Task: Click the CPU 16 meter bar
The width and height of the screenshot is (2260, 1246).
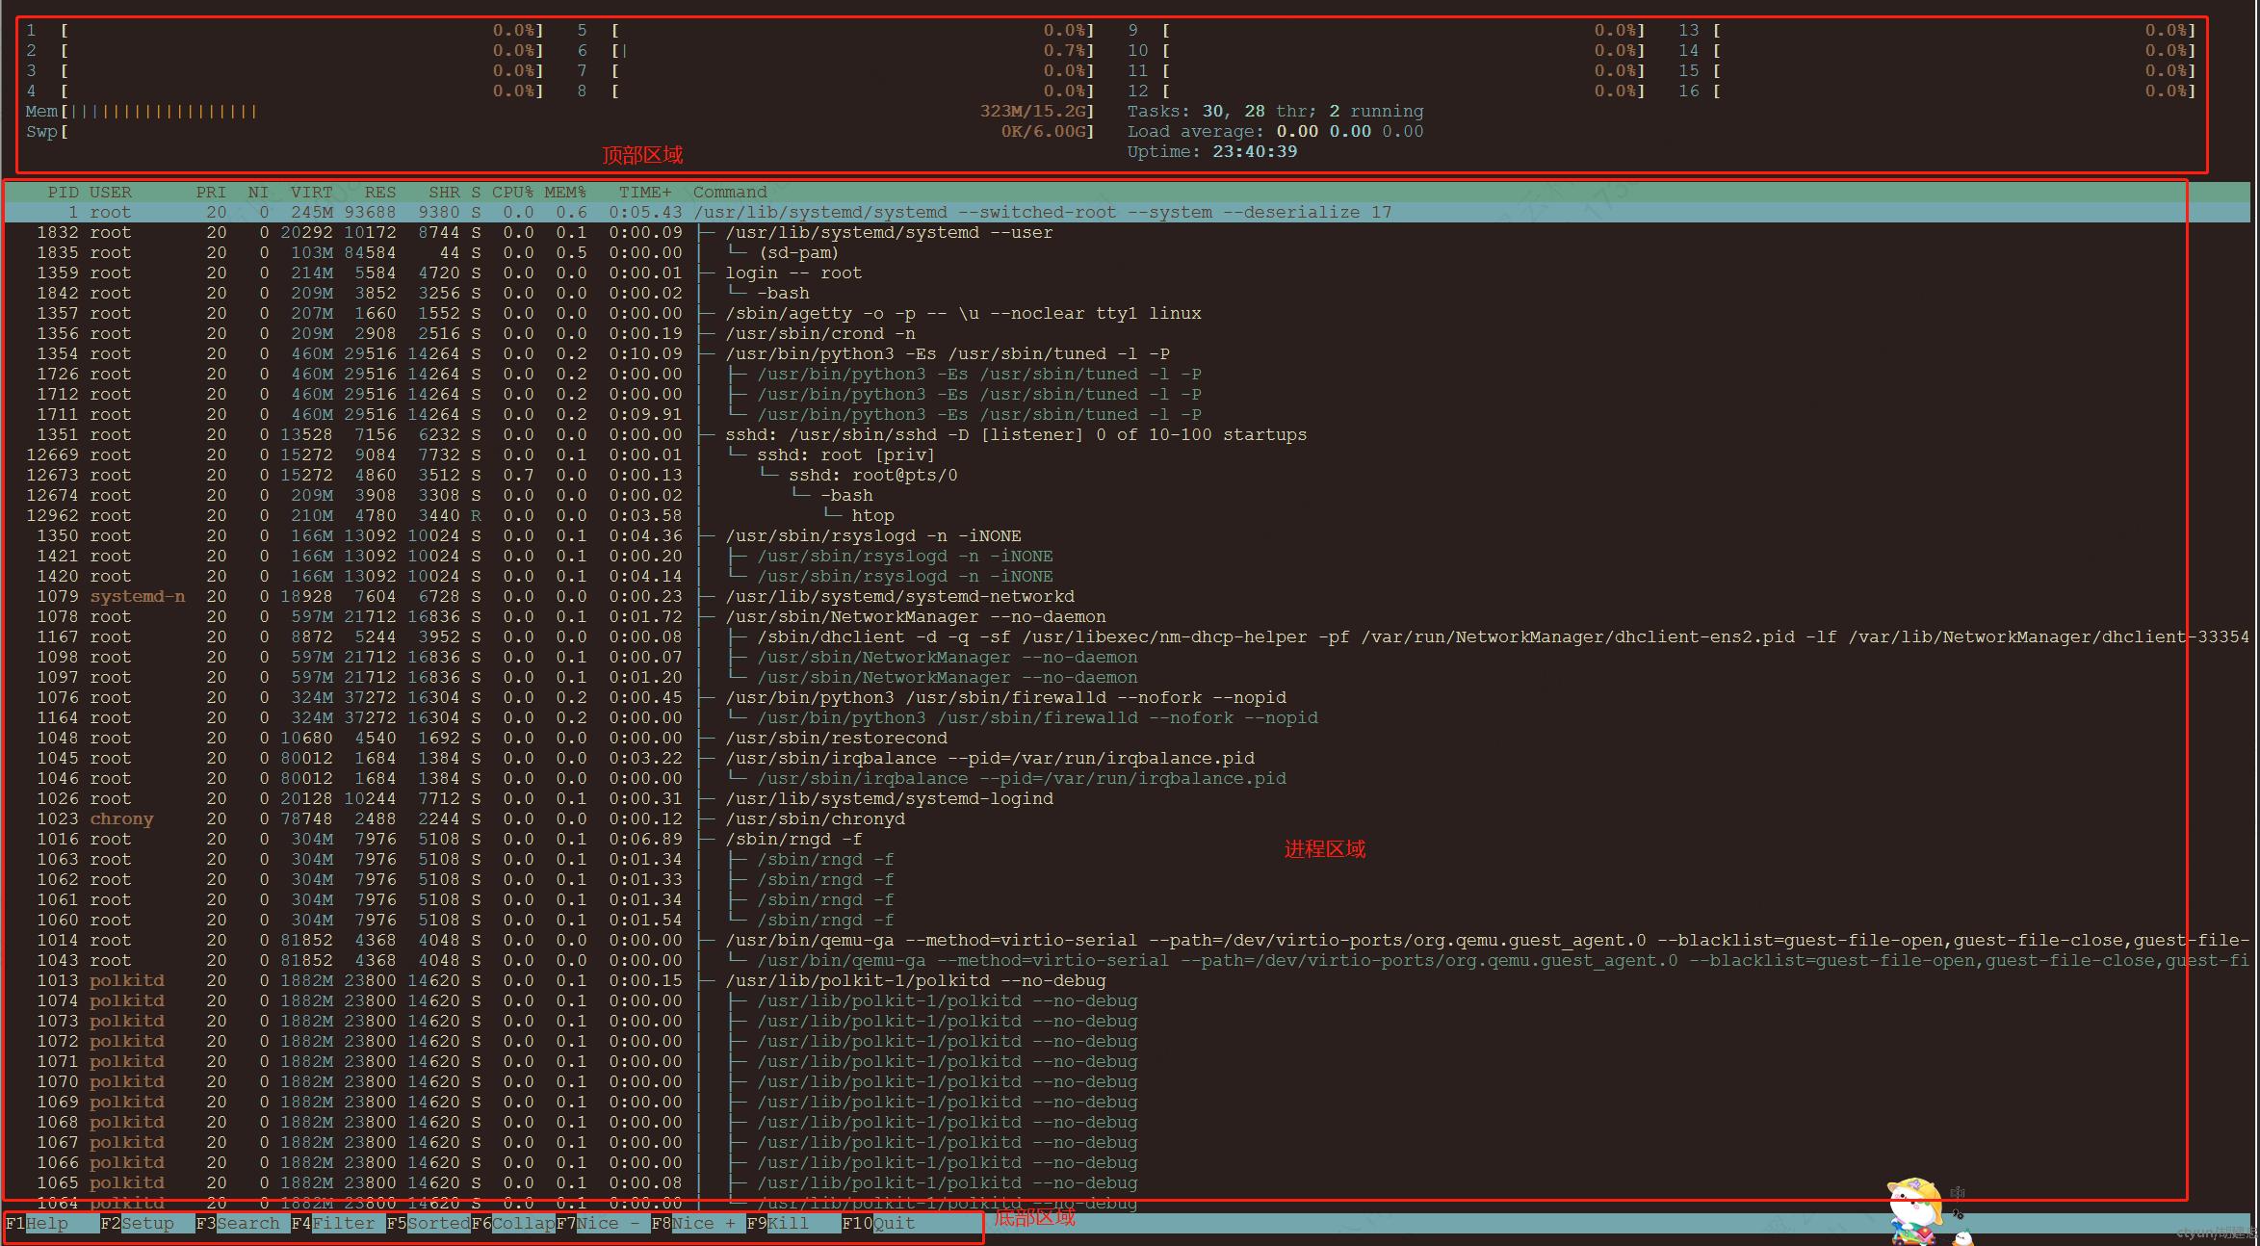Action: [x=1937, y=91]
